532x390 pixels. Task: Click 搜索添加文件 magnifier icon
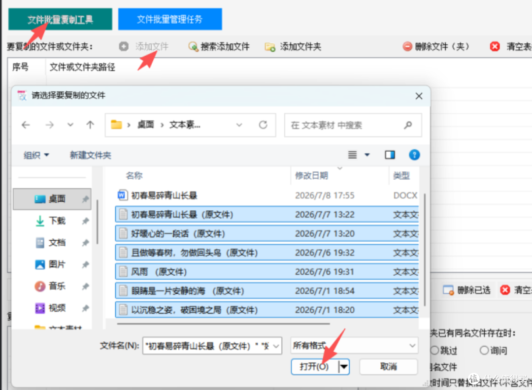click(193, 46)
